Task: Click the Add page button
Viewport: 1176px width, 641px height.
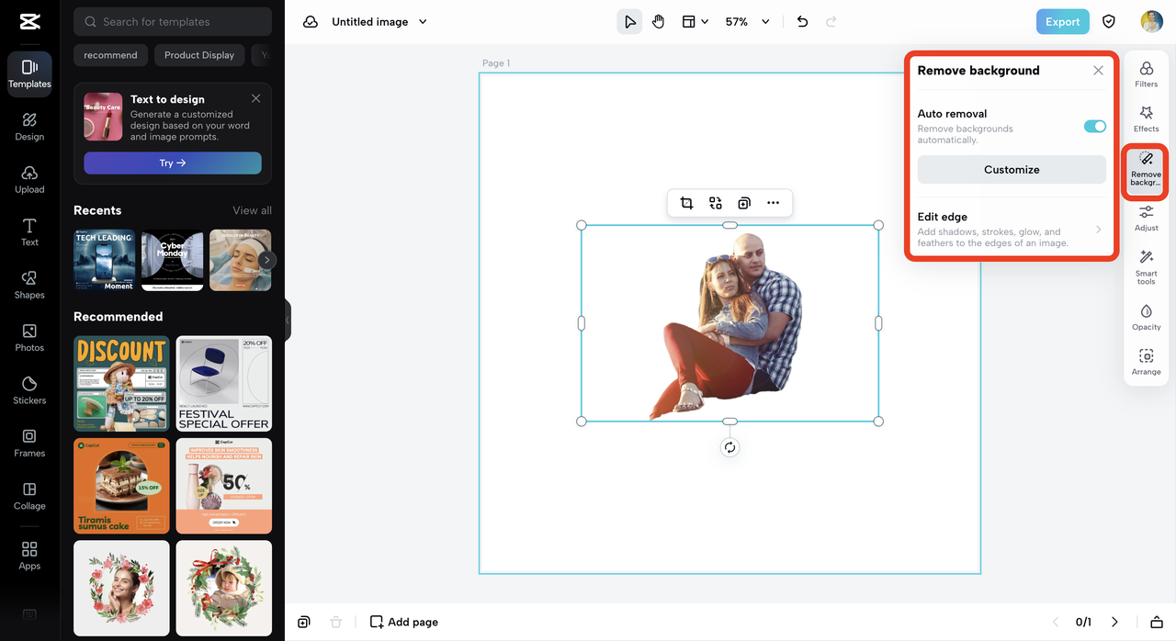Action: click(x=404, y=622)
